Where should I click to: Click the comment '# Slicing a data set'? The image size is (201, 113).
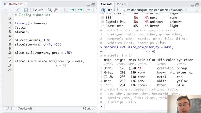(x=33, y=15)
